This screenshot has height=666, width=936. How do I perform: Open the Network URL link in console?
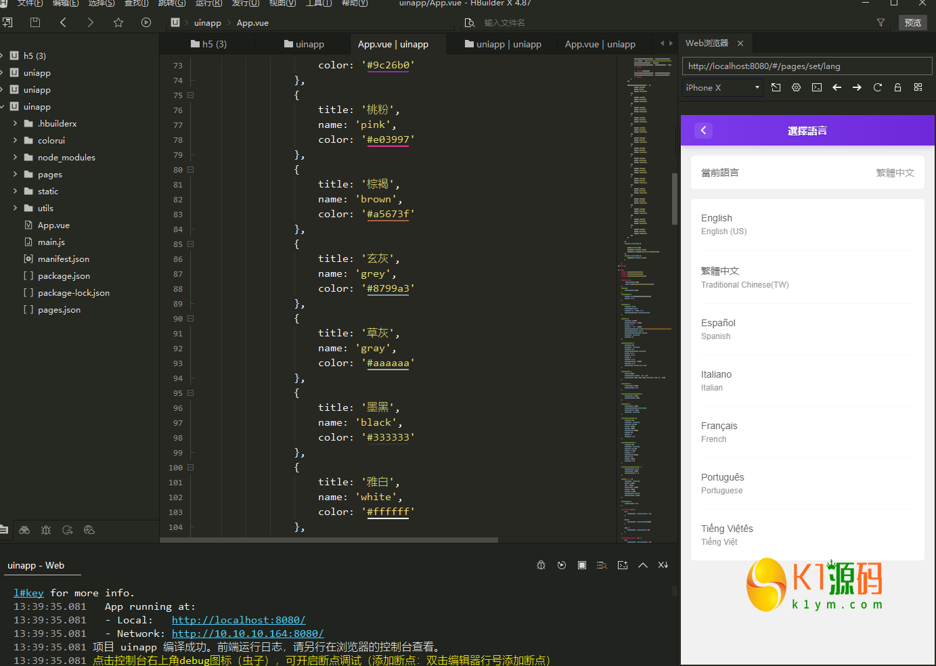[248, 634]
